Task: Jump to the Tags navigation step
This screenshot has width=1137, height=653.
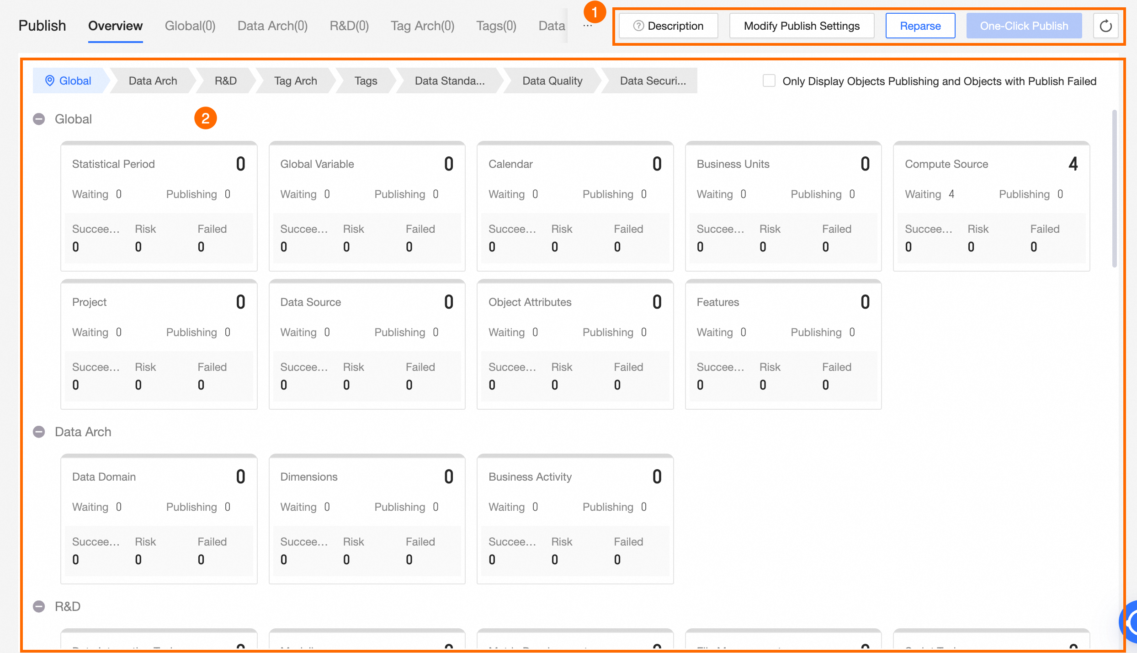Action: (x=366, y=81)
